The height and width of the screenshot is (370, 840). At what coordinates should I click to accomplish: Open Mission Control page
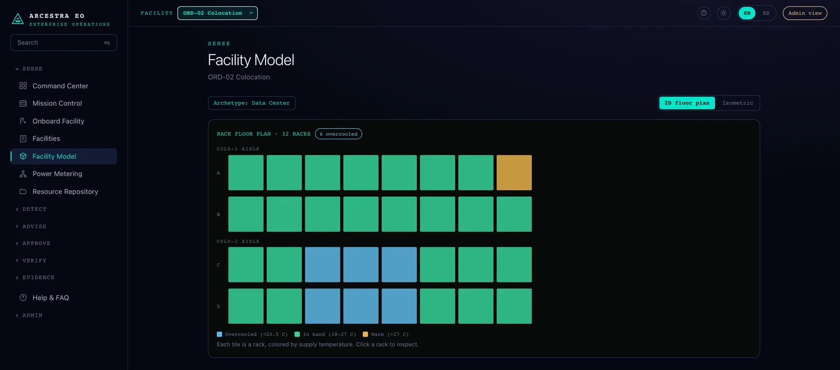(x=64, y=104)
